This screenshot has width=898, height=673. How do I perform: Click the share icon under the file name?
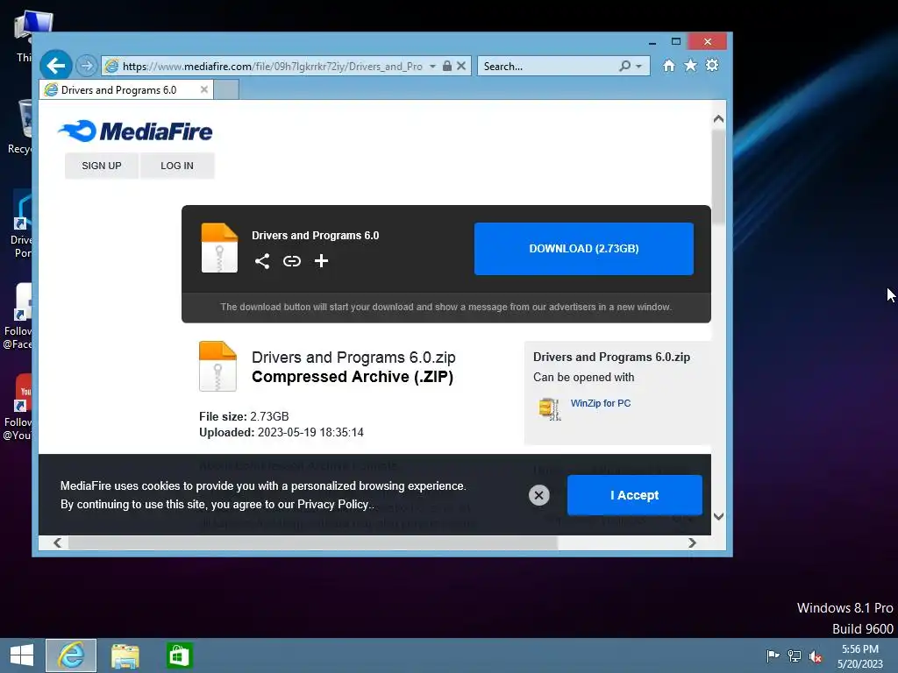coord(262,261)
